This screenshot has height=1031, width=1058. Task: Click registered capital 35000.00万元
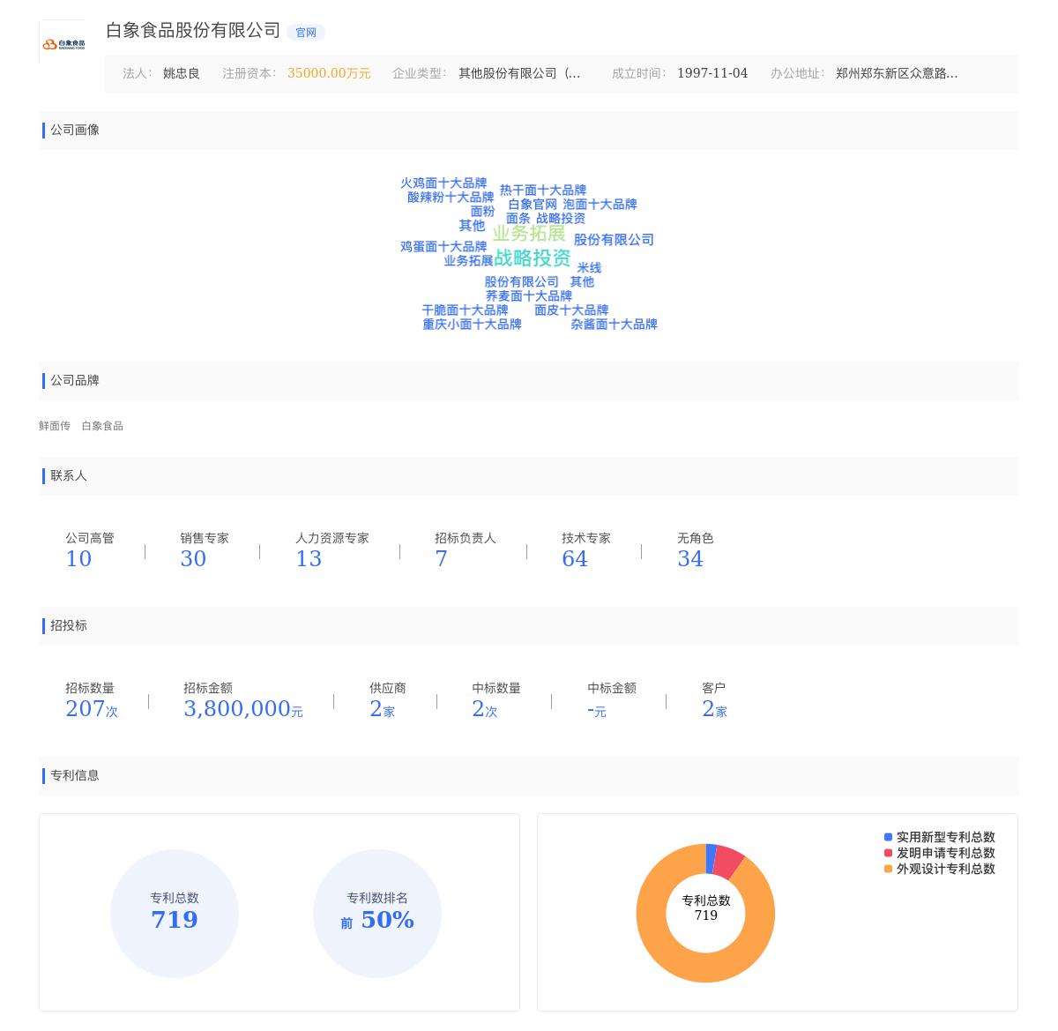pyautogui.click(x=329, y=73)
